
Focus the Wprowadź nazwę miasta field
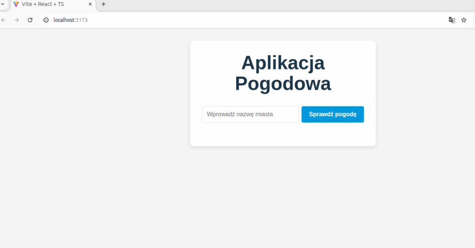[250, 114]
